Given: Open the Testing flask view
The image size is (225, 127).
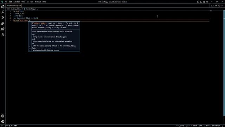Looking at the screenshot, I should 3,35.
